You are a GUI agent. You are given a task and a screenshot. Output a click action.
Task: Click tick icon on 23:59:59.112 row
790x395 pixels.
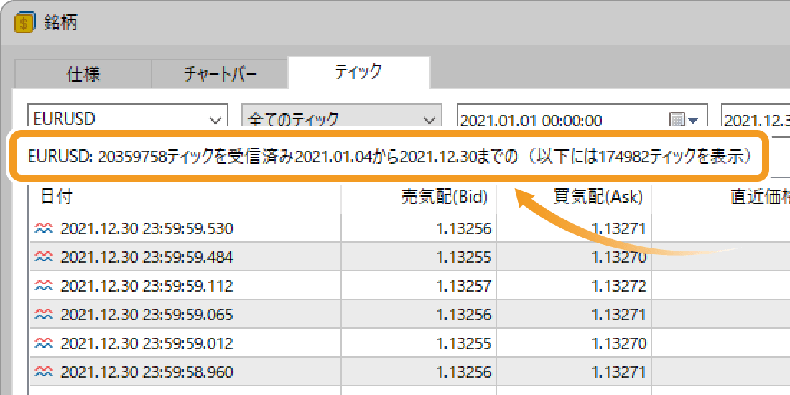(x=44, y=287)
